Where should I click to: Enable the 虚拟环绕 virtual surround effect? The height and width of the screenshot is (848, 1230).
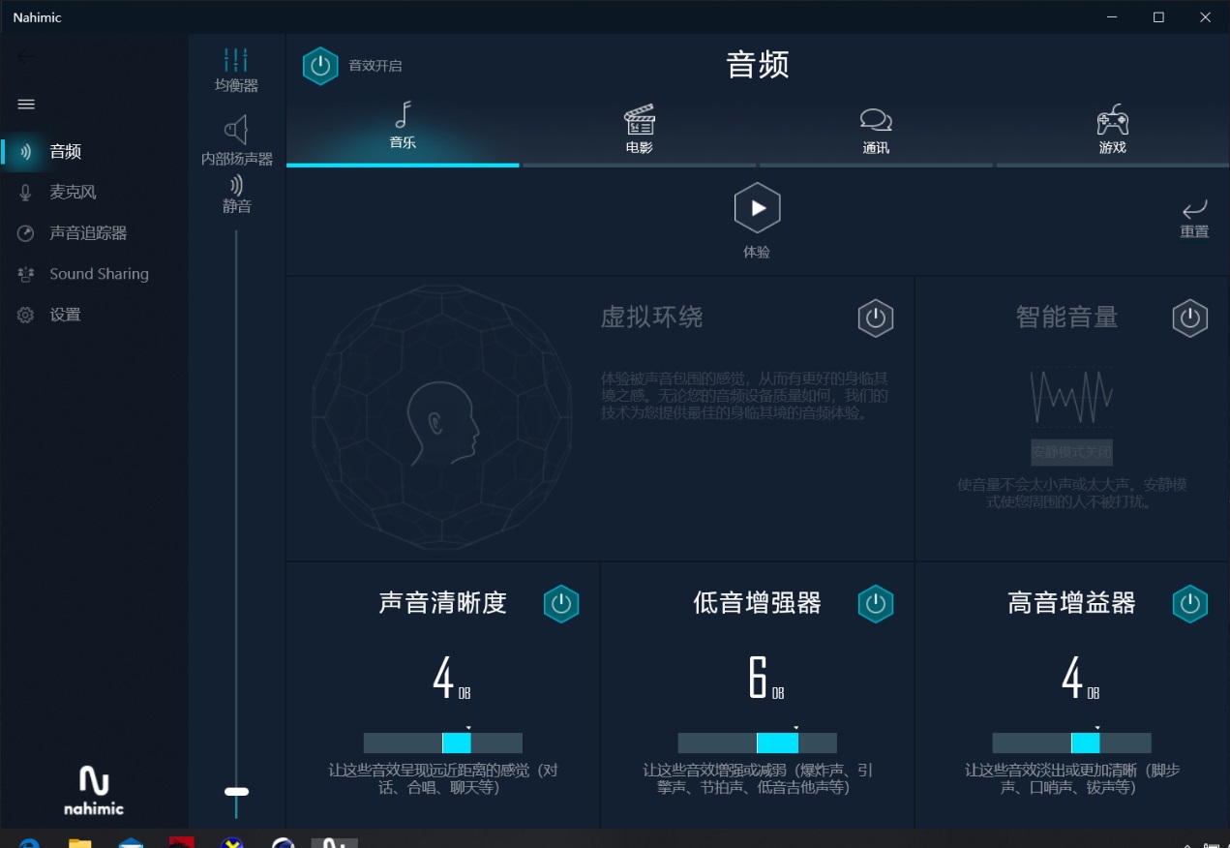(875, 318)
